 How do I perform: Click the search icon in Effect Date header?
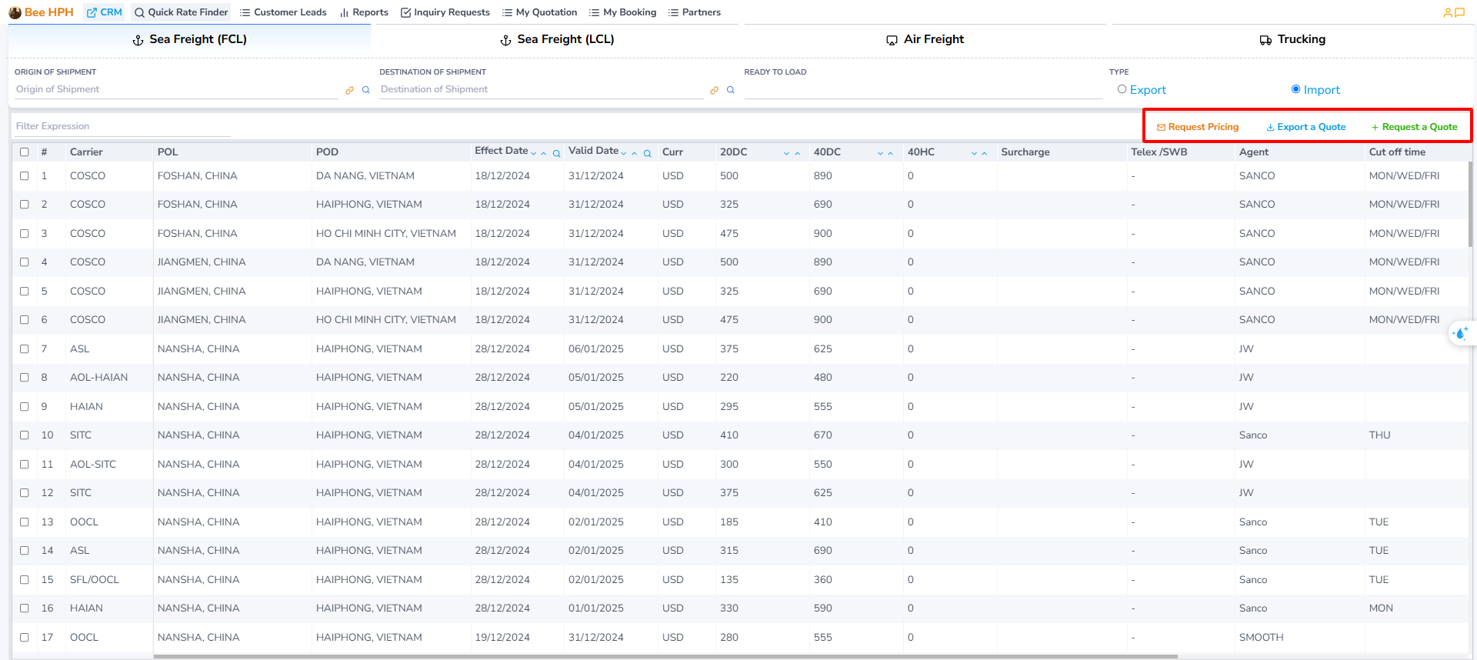(x=556, y=153)
